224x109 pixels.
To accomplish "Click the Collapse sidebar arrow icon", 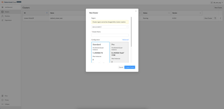I will coord(3,104).
